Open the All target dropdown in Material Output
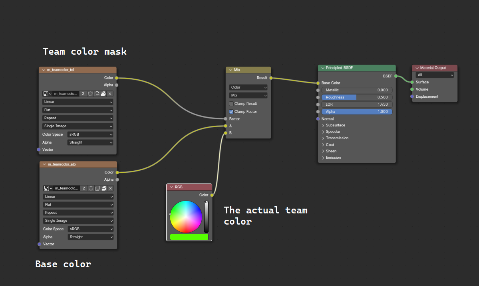The image size is (479, 286). [x=435, y=75]
